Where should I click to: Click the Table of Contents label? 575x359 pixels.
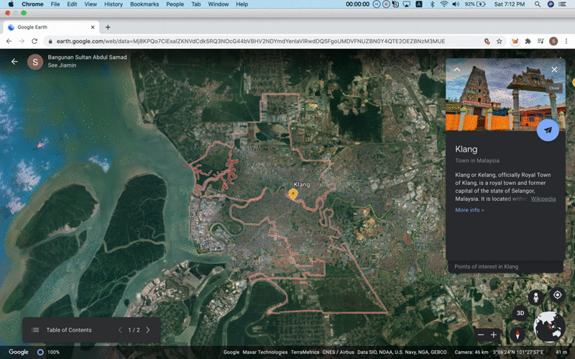click(x=69, y=330)
